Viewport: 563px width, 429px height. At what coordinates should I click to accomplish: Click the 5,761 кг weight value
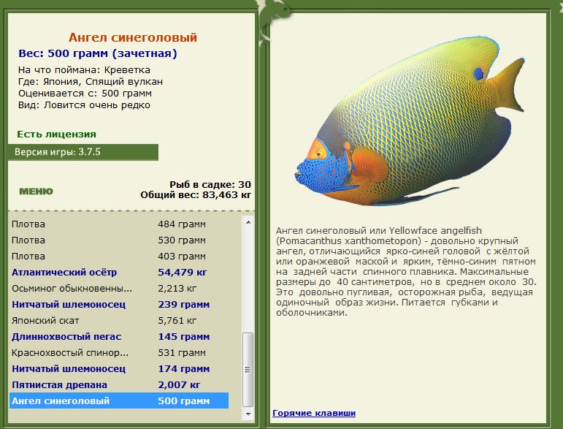pos(177,321)
